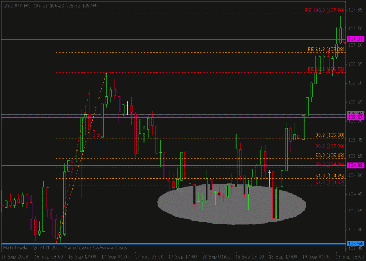Click 104.45 on the price axis
This screenshot has width=366, height=261.
pyautogui.click(x=355, y=194)
